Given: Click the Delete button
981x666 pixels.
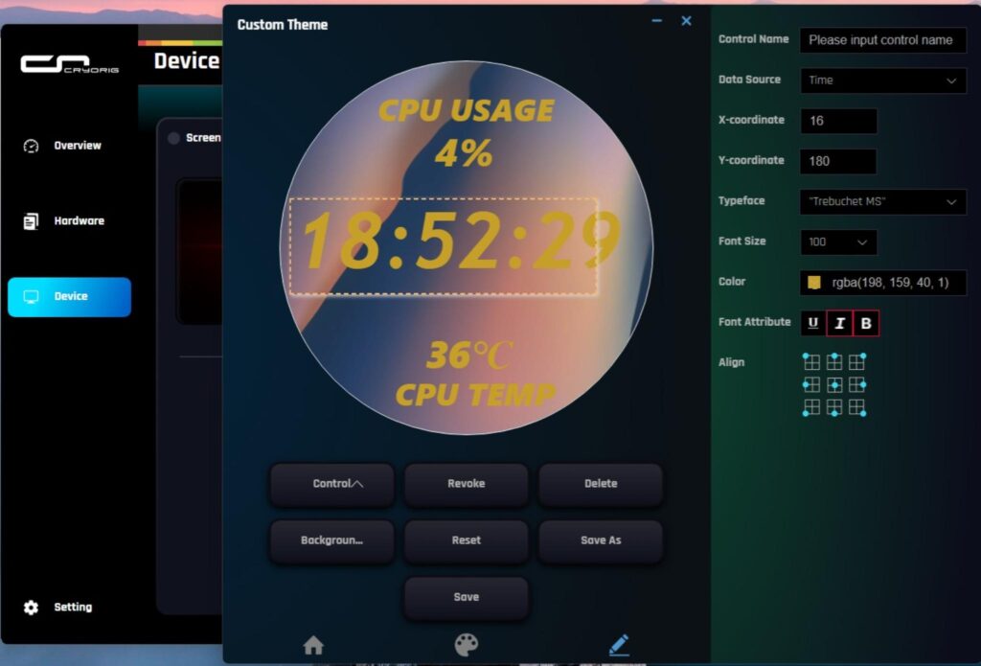Looking at the screenshot, I should click(x=601, y=484).
